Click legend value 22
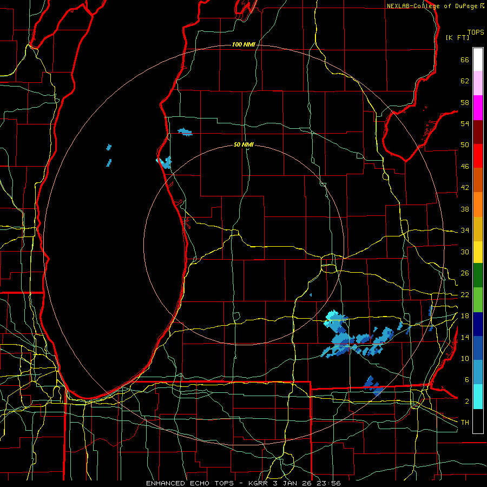The height and width of the screenshot is (487, 487). point(465,295)
